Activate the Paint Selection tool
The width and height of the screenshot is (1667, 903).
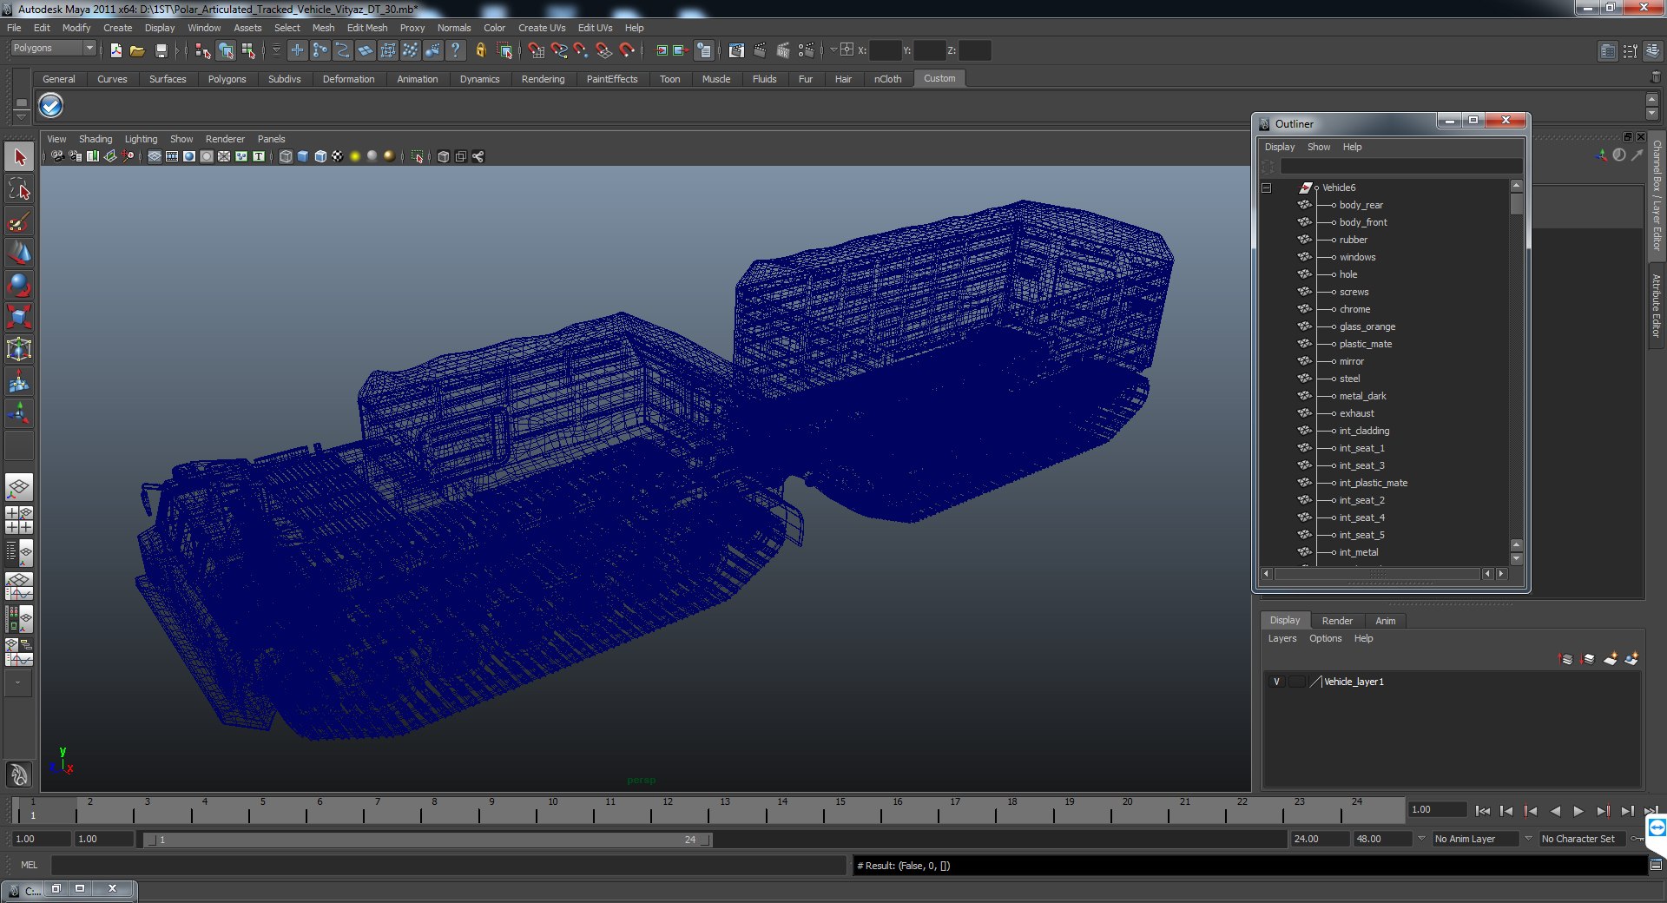click(x=19, y=222)
